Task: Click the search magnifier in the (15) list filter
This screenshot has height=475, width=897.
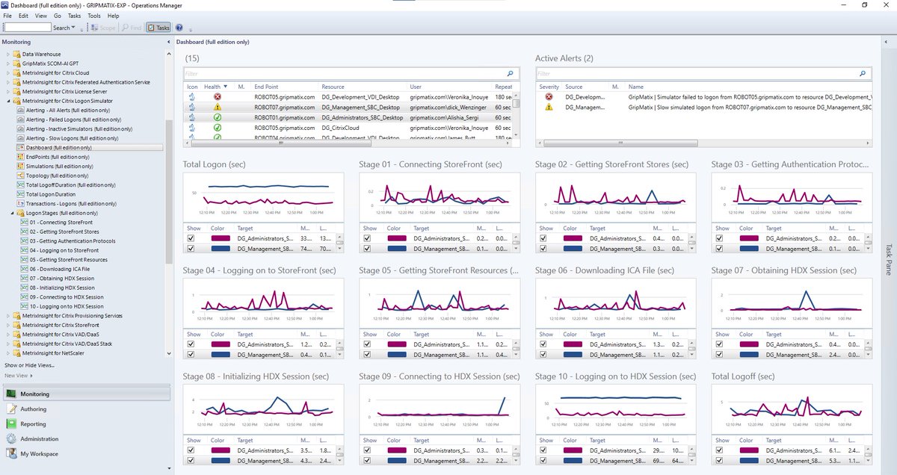Action: tap(511, 74)
